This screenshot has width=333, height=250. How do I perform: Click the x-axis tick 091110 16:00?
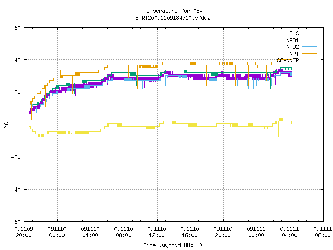coord(190,232)
